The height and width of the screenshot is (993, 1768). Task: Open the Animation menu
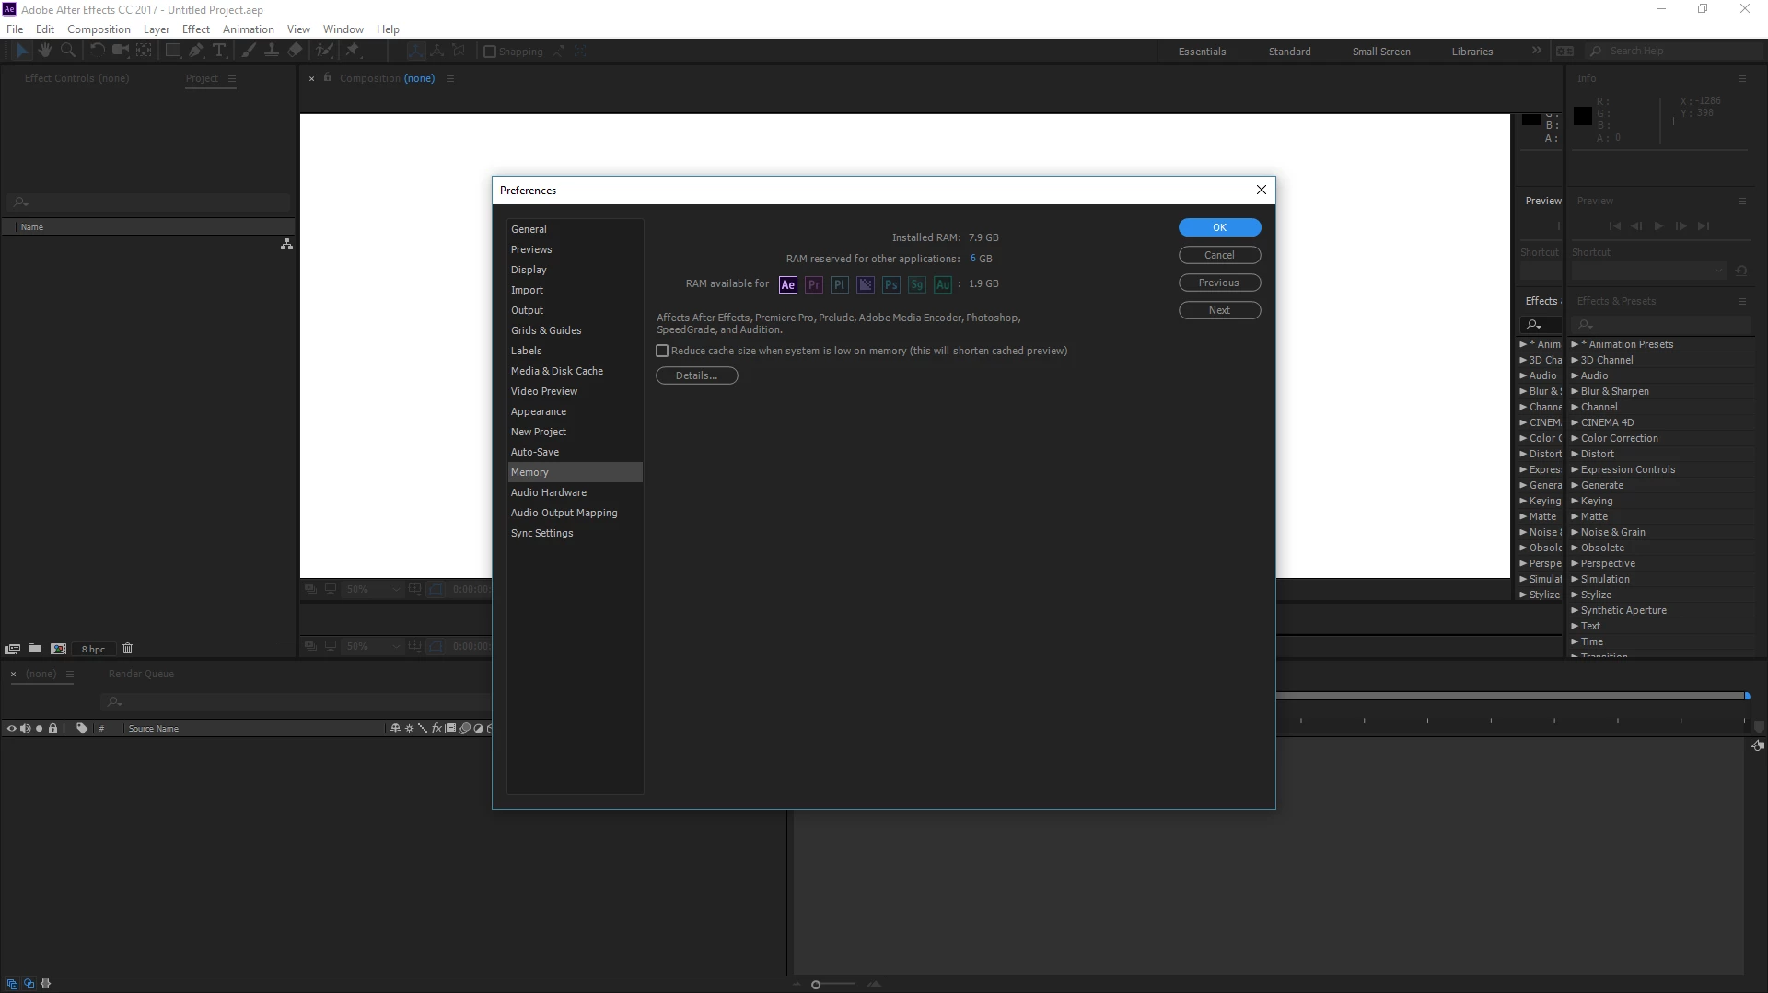(249, 29)
